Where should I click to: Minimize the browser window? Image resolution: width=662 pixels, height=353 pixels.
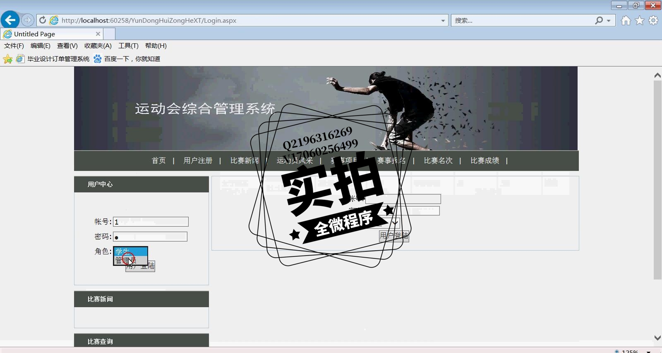[x=619, y=5]
